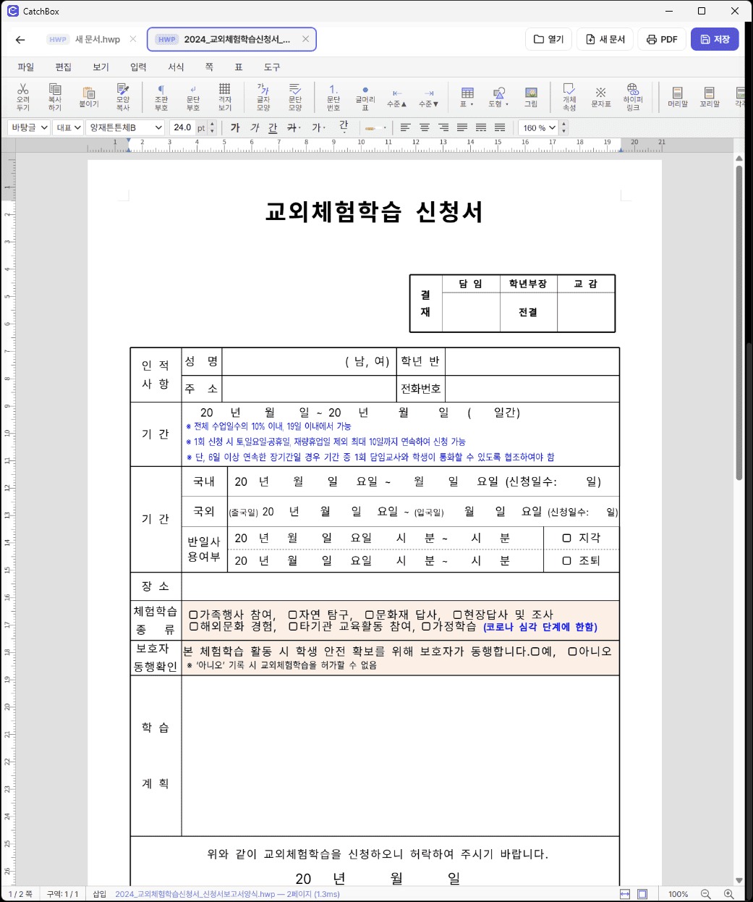Check the 아니오 box for guardian
Screen dimensions: 753x902
(x=572, y=652)
